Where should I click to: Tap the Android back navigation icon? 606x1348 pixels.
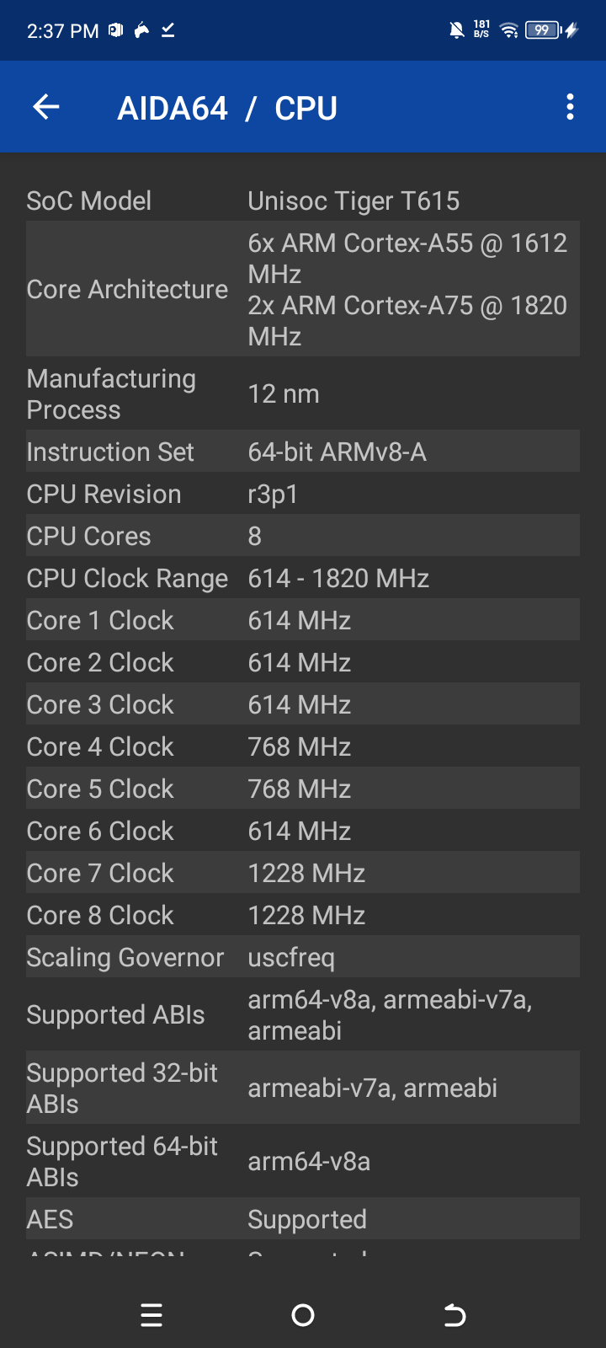(454, 1314)
